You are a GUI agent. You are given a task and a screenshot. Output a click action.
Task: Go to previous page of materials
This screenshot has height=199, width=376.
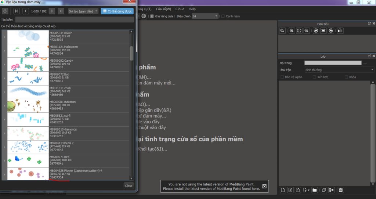26,11
